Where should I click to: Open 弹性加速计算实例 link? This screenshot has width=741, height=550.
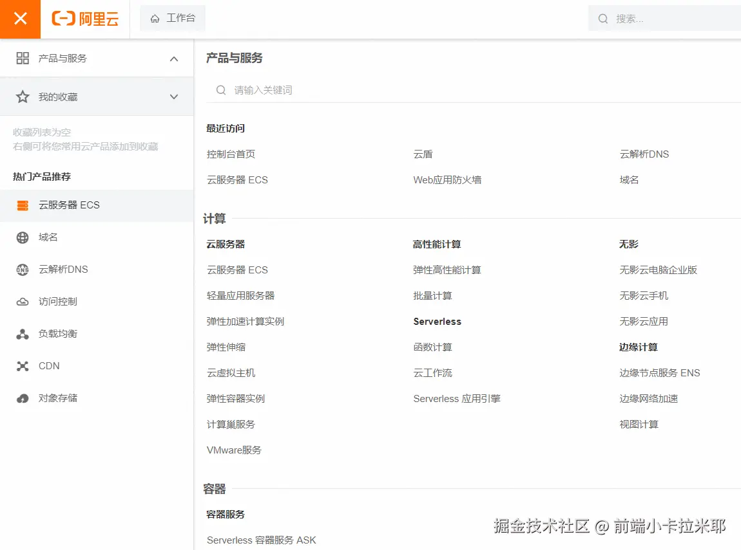click(x=245, y=321)
